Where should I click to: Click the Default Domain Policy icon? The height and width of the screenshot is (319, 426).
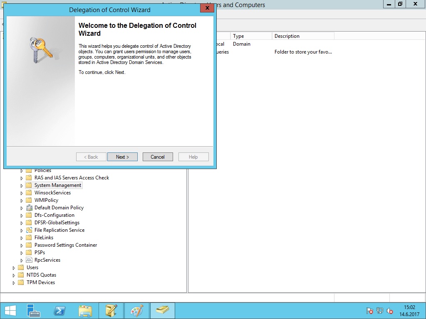point(29,208)
